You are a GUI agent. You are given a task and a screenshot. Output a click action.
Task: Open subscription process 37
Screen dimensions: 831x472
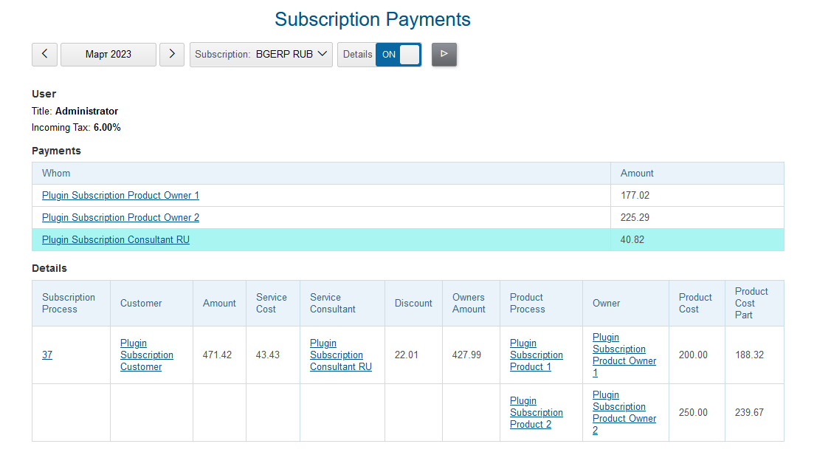click(x=46, y=355)
